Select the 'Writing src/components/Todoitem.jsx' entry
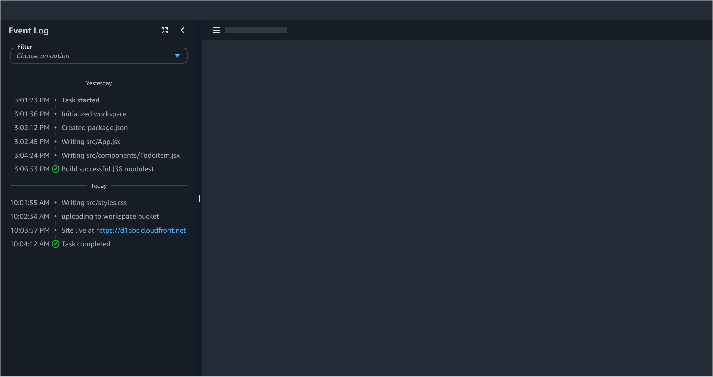Viewport: 713px width, 377px height. point(120,155)
